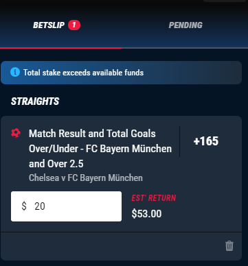This screenshot has height=266, width=248.
Task: Select the BETSLIP tab
Action: click(49, 25)
